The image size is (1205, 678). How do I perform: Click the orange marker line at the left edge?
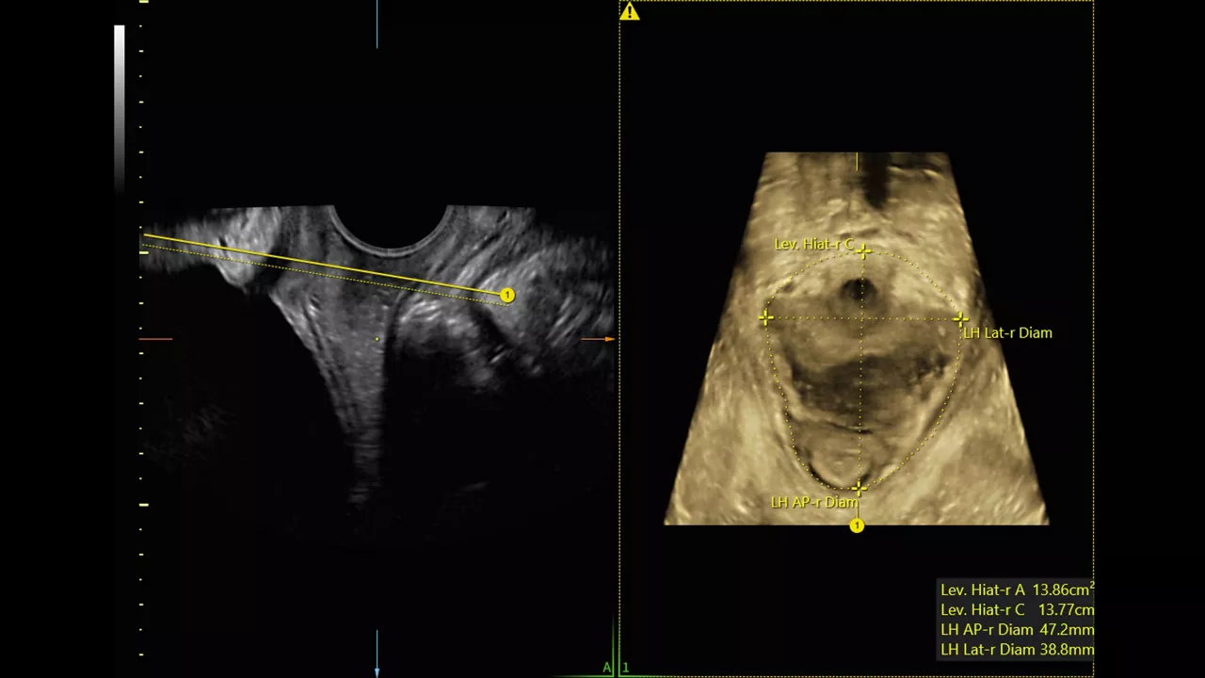click(x=155, y=339)
